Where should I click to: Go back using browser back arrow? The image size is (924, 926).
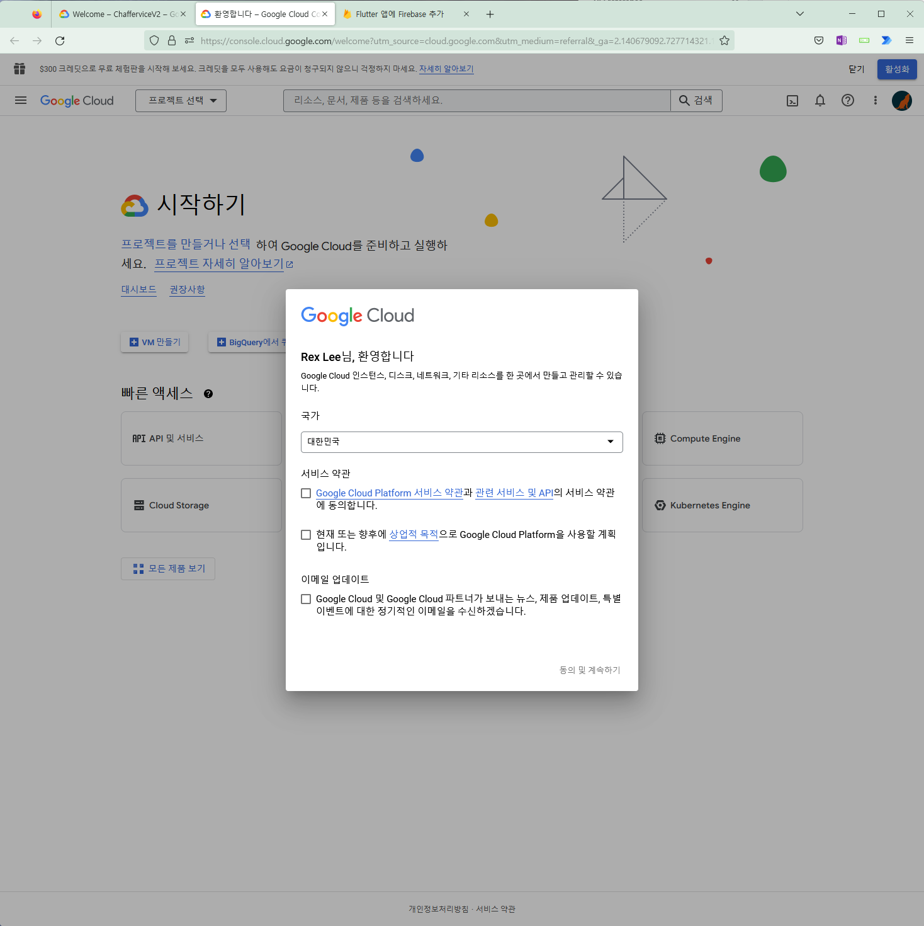tap(14, 40)
